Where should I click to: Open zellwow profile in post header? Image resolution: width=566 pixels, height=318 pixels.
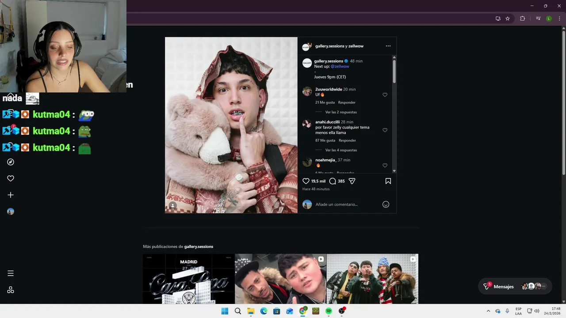click(356, 46)
